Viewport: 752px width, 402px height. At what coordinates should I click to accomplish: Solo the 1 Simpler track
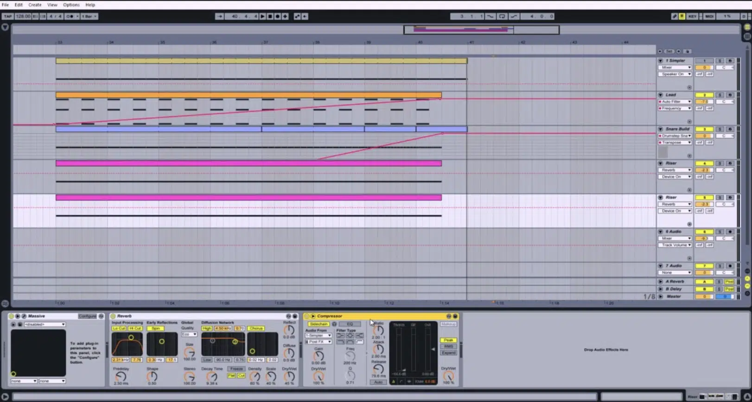point(720,61)
